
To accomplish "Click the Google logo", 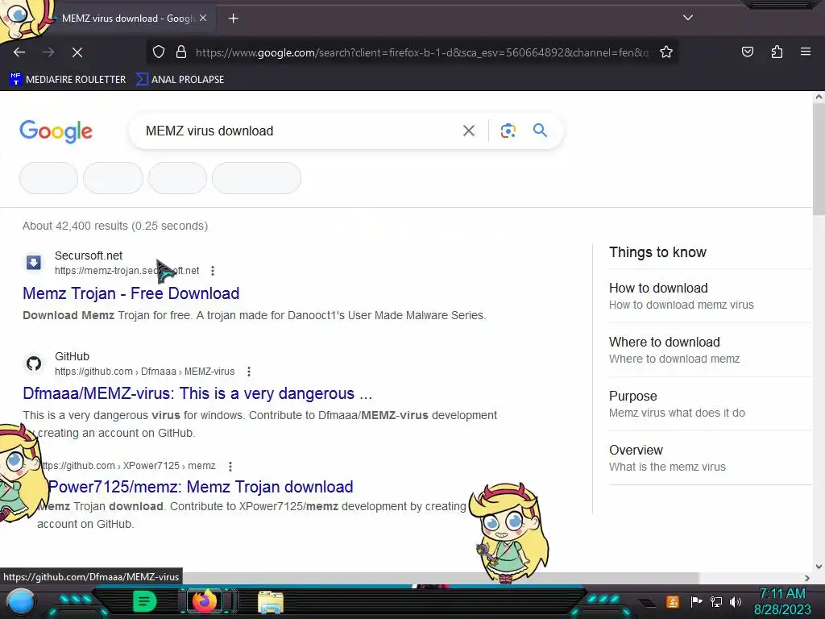I will (56, 131).
